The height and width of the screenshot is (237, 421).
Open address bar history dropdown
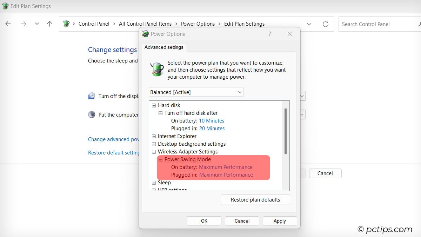click(x=309, y=24)
